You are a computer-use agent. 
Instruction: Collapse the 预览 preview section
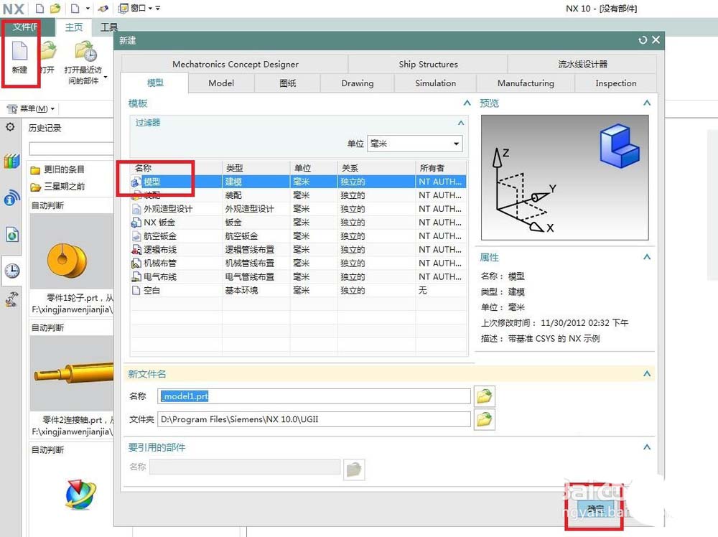(647, 103)
